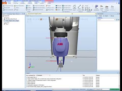The width and height of the screenshot is (122, 91).
Task: Select the Search radio option in Documents
Action: 106,16
